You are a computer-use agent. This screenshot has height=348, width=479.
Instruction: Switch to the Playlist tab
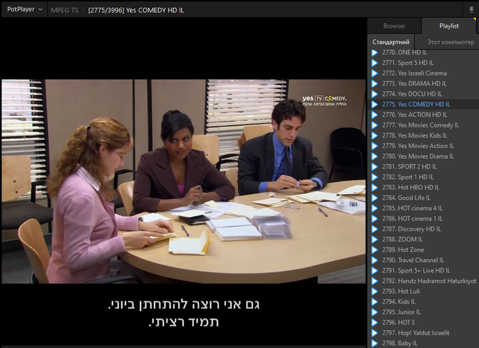pyautogui.click(x=449, y=26)
